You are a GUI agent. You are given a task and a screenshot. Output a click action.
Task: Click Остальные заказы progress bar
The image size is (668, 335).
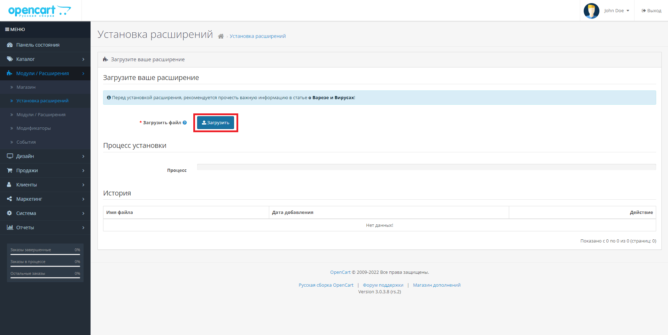pos(45,278)
